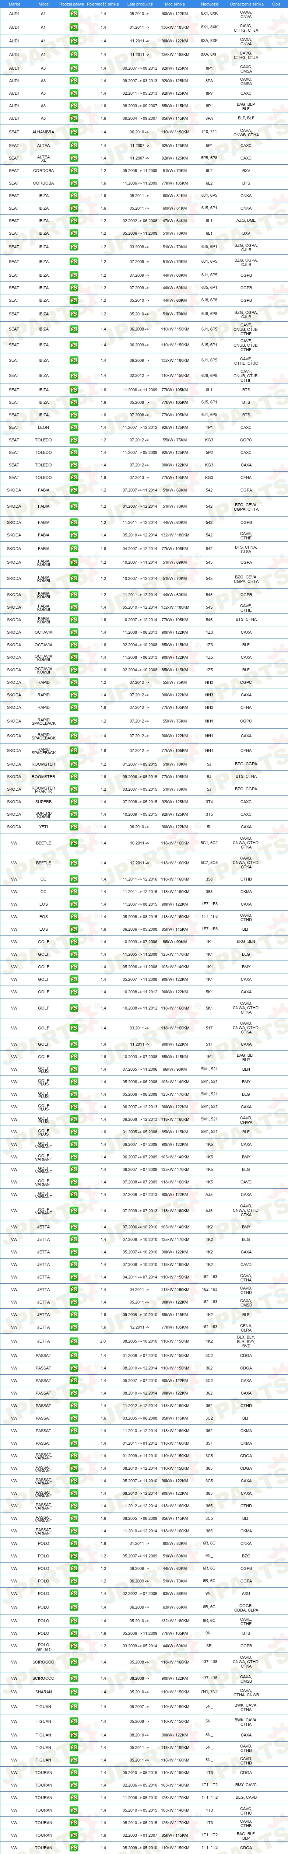Click the 'Model' column header
The height and width of the screenshot is (1854, 288).
(x=44, y=4)
